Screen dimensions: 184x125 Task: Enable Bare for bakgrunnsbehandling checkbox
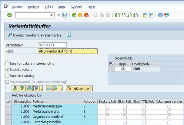(x=7, y=64)
